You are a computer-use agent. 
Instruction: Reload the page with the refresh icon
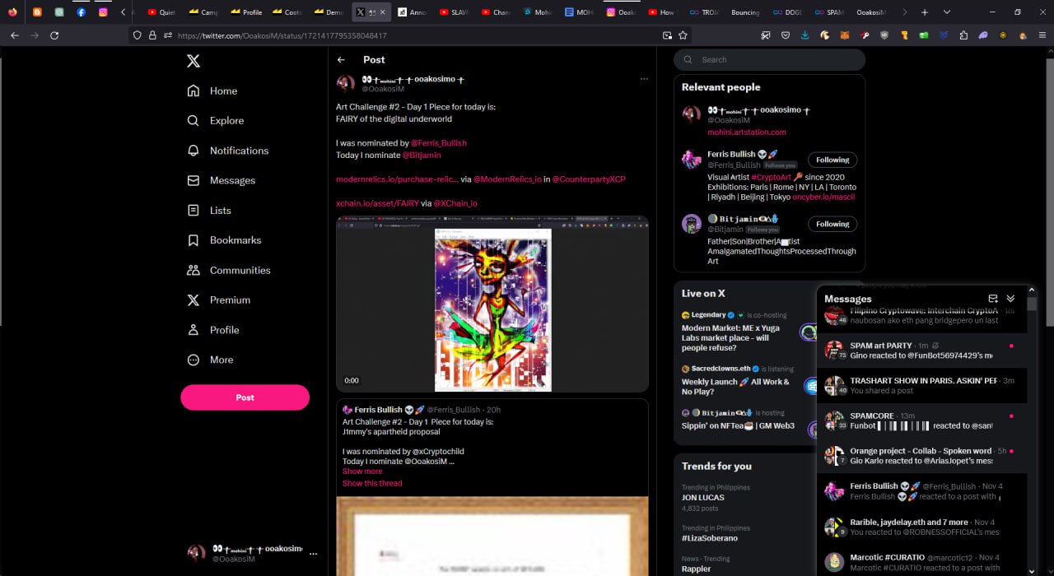coord(54,35)
